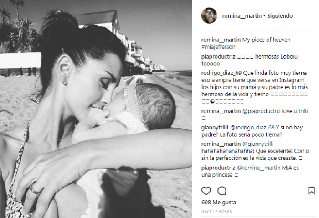Follow the @piaproductriz mention link
319x218 pixels.
tap(262, 111)
